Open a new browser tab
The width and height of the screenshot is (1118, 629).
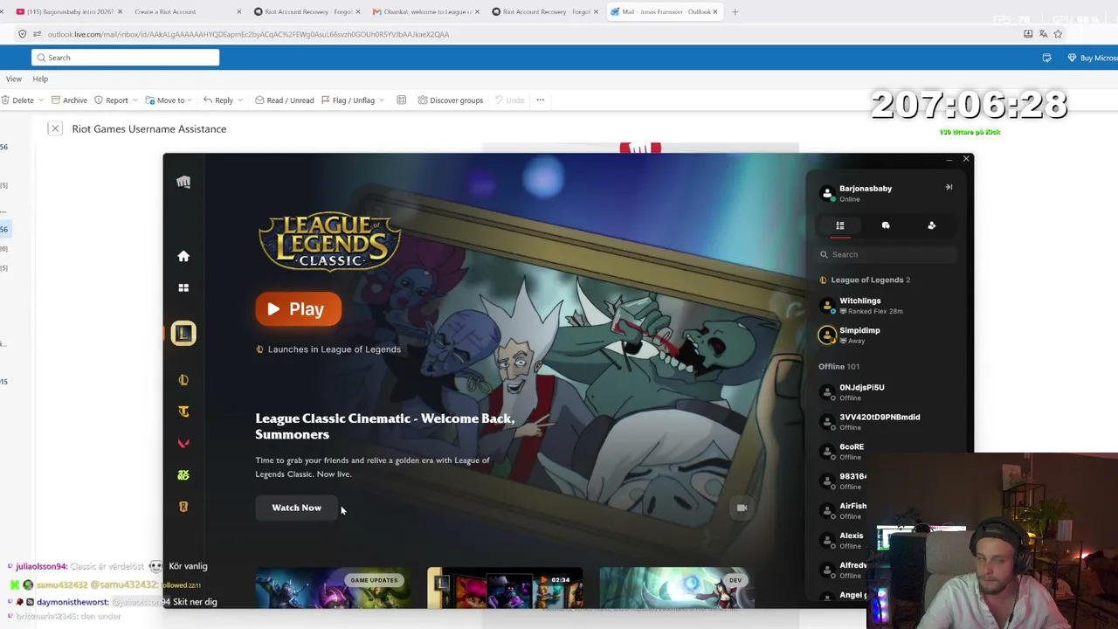(735, 11)
